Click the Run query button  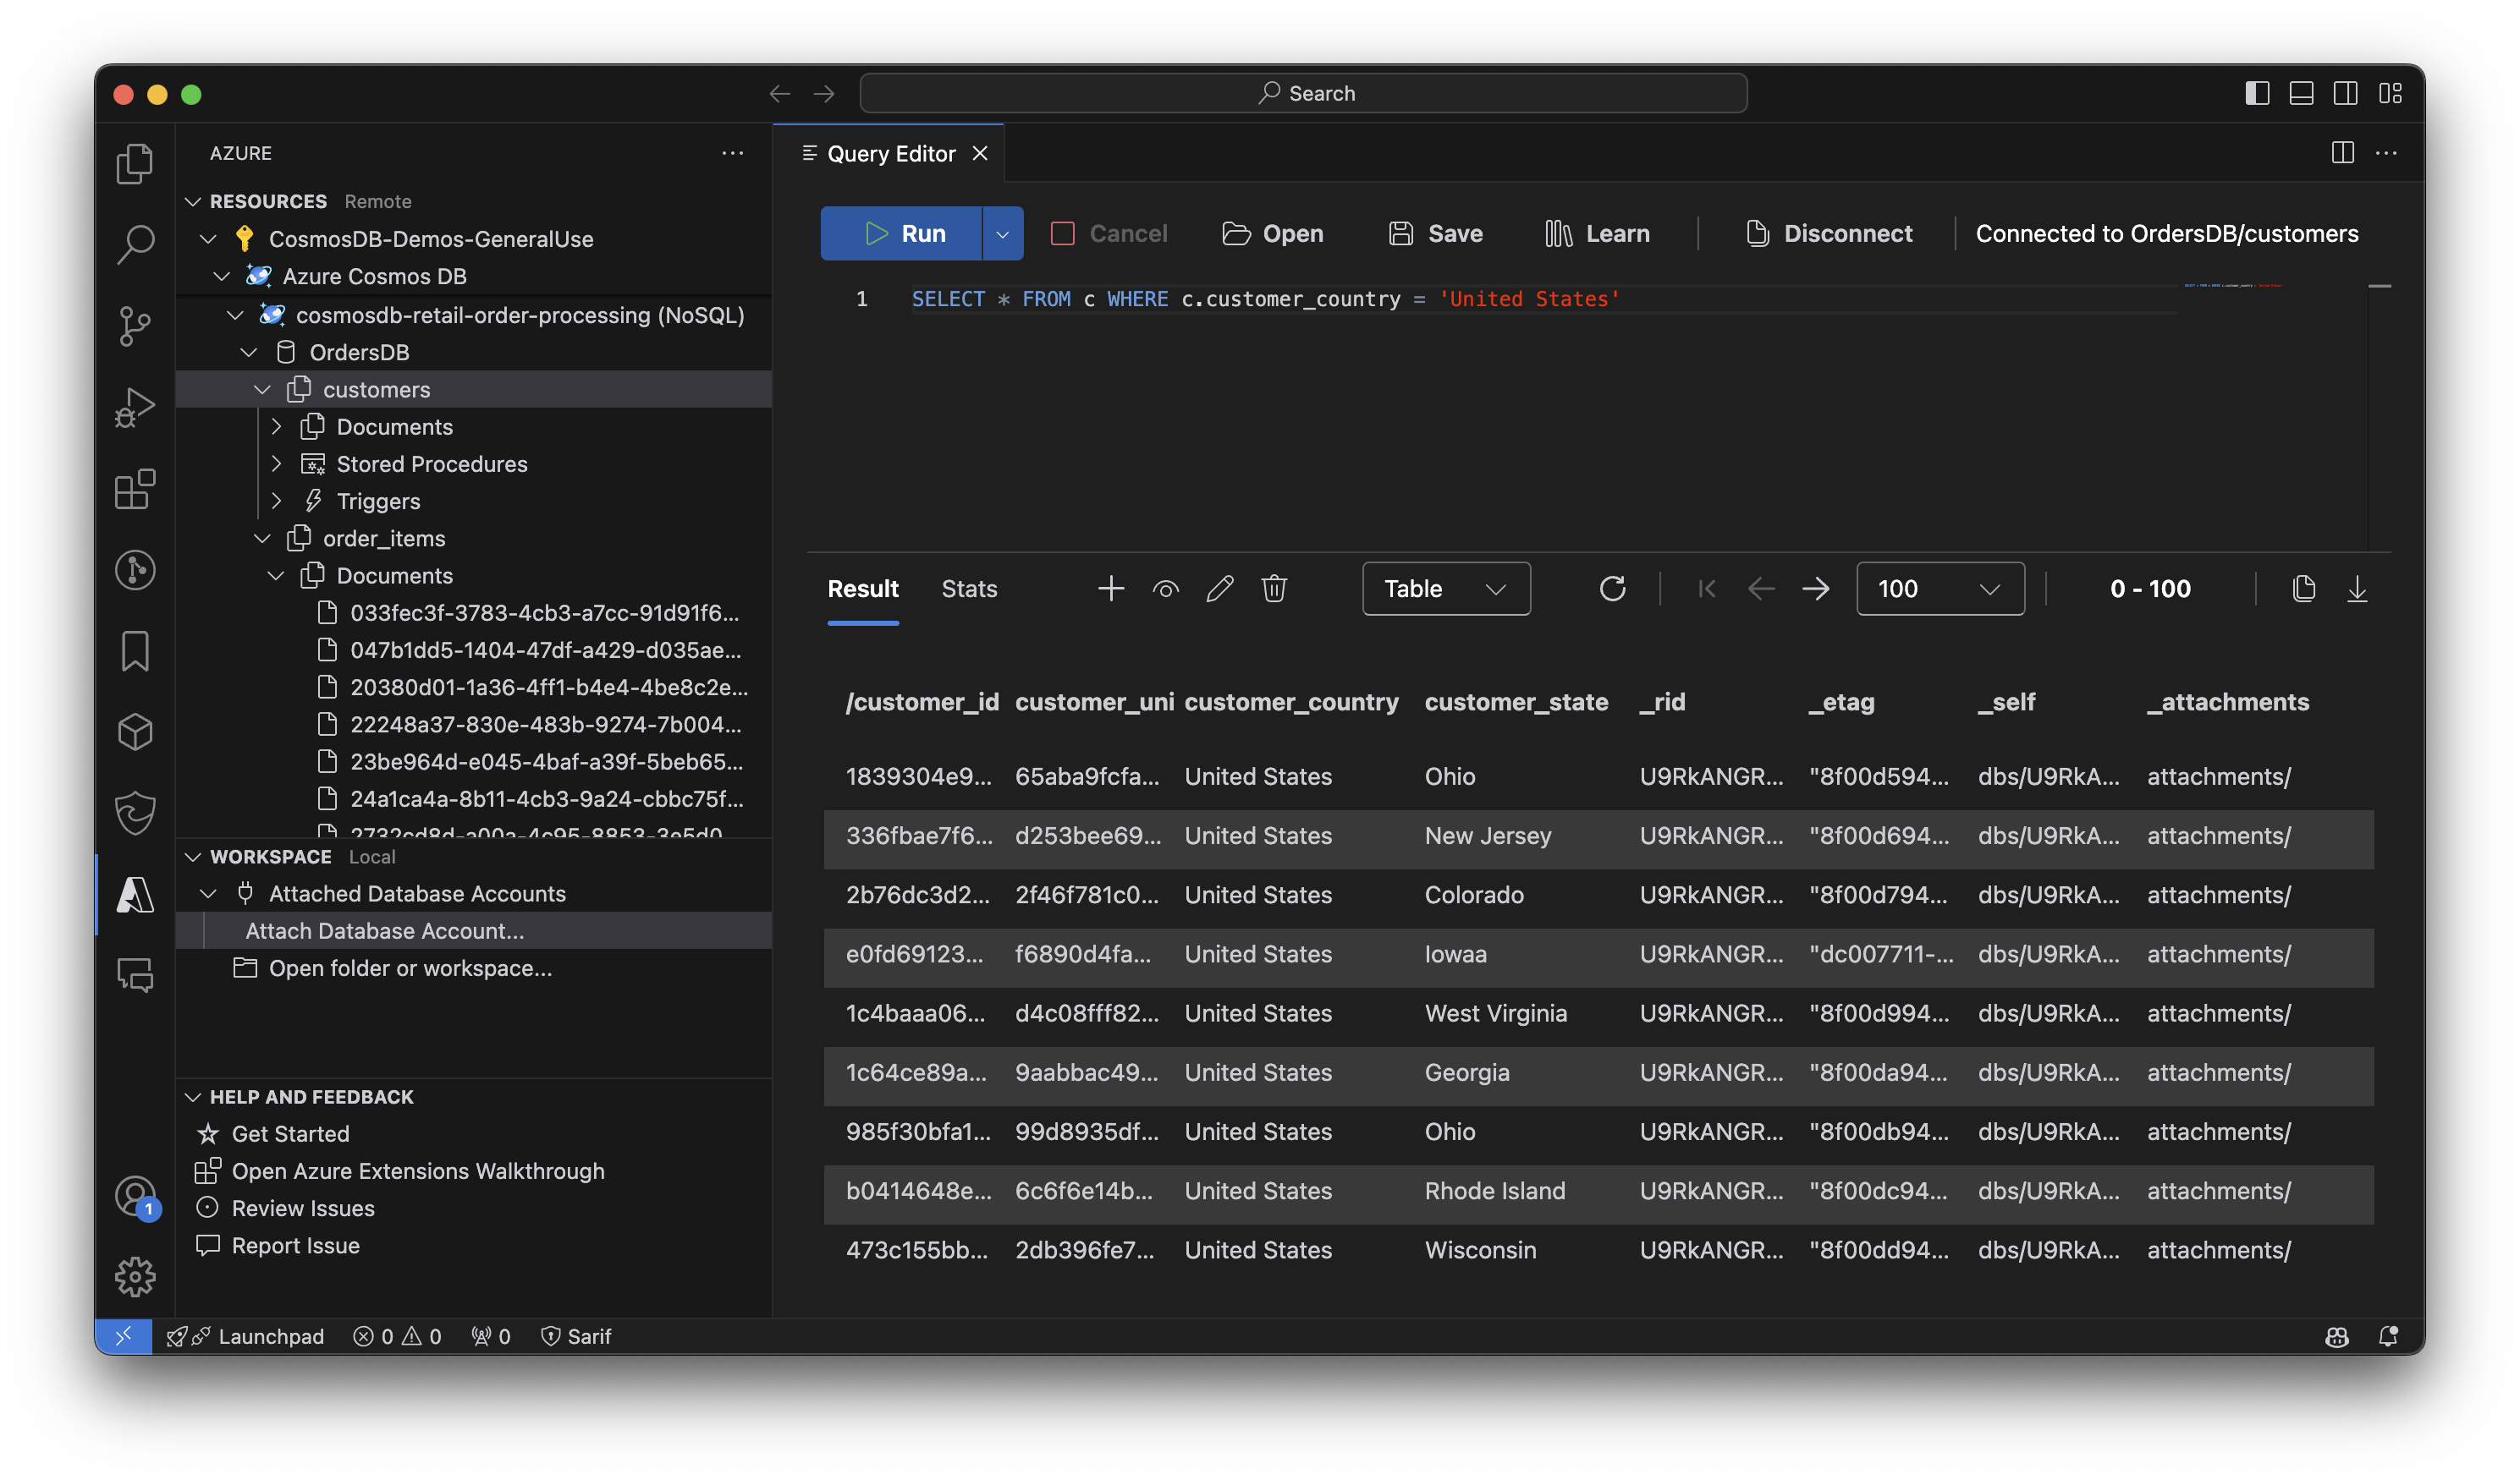tap(904, 233)
